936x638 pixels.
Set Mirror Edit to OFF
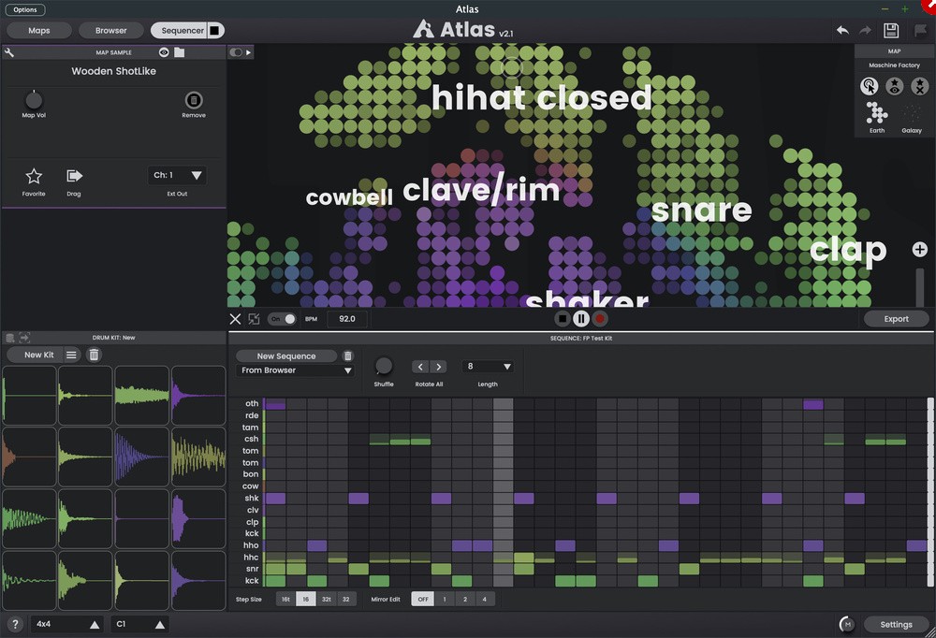tap(423, 600)
